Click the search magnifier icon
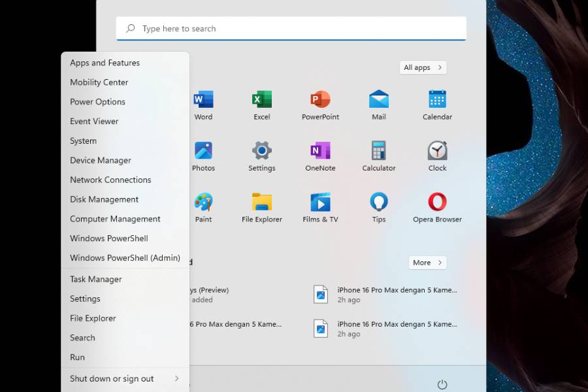Image resolution: width=588 pixels, height=392 pixels. (131, 29)
